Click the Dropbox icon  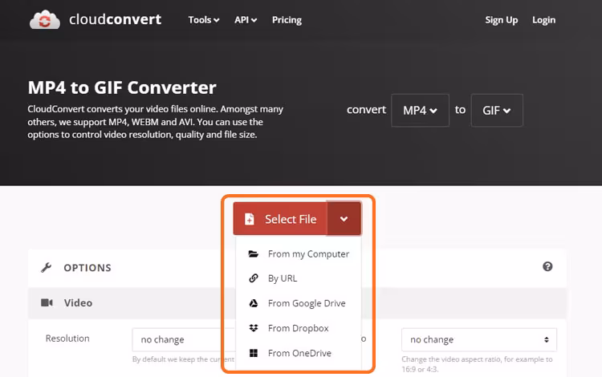coord(254,328)
